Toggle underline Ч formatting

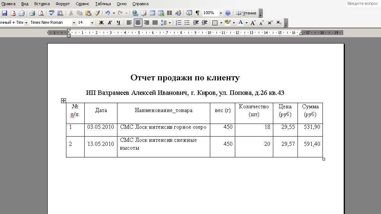[x=118, y=23]
